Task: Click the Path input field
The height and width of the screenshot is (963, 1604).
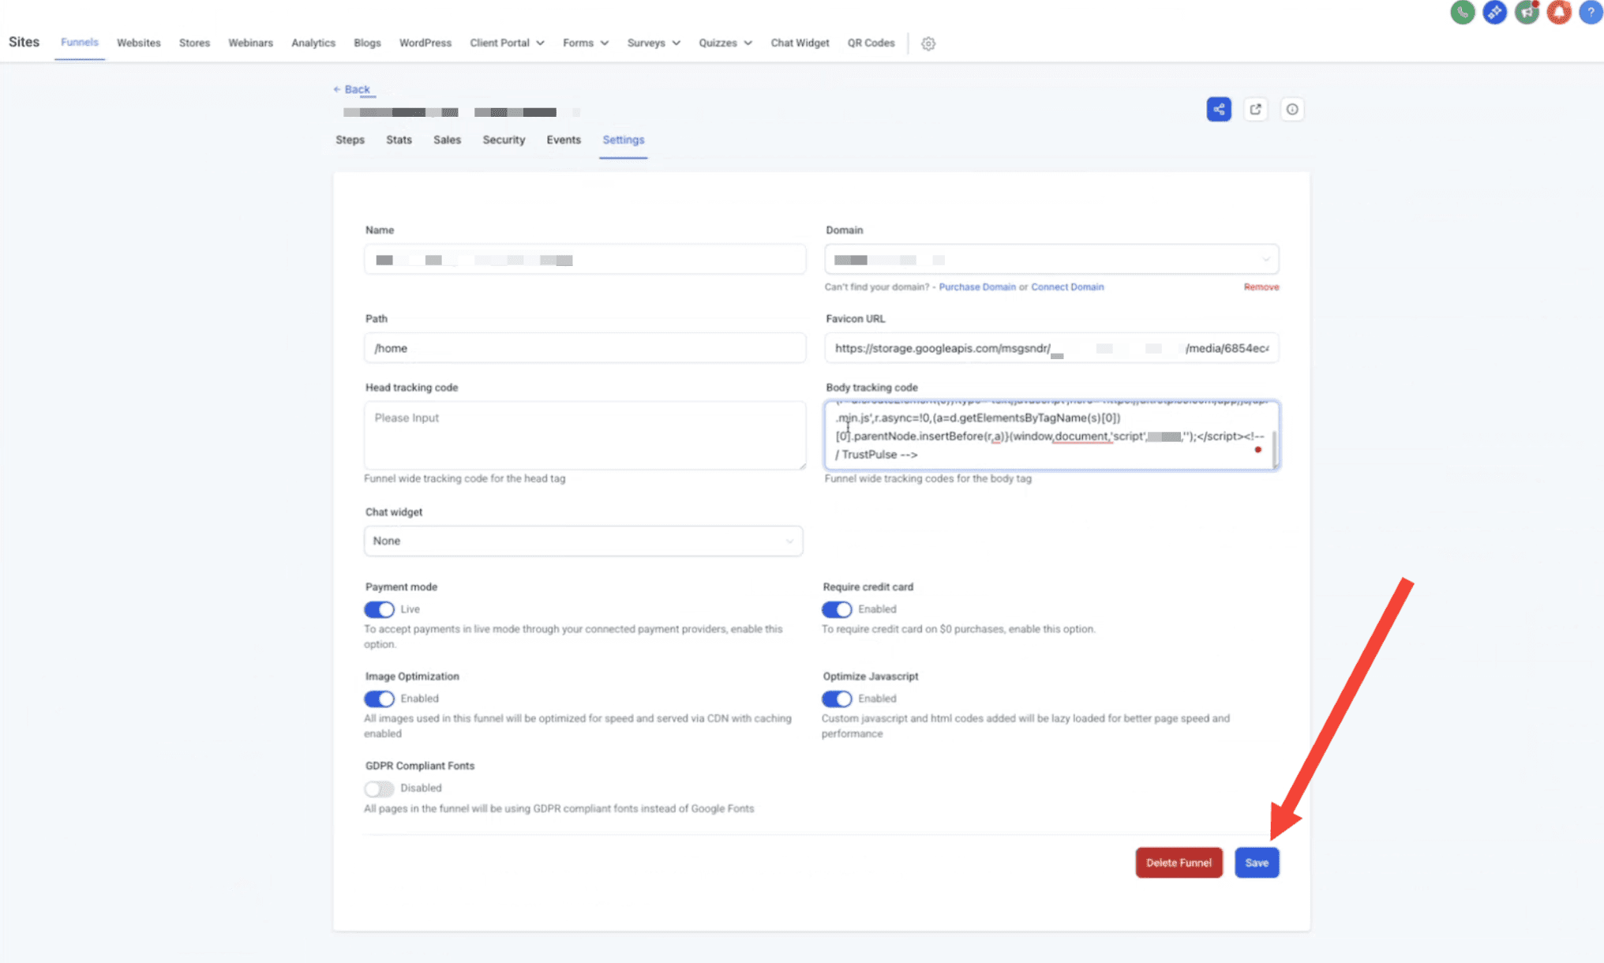Action: coord(585,348)
